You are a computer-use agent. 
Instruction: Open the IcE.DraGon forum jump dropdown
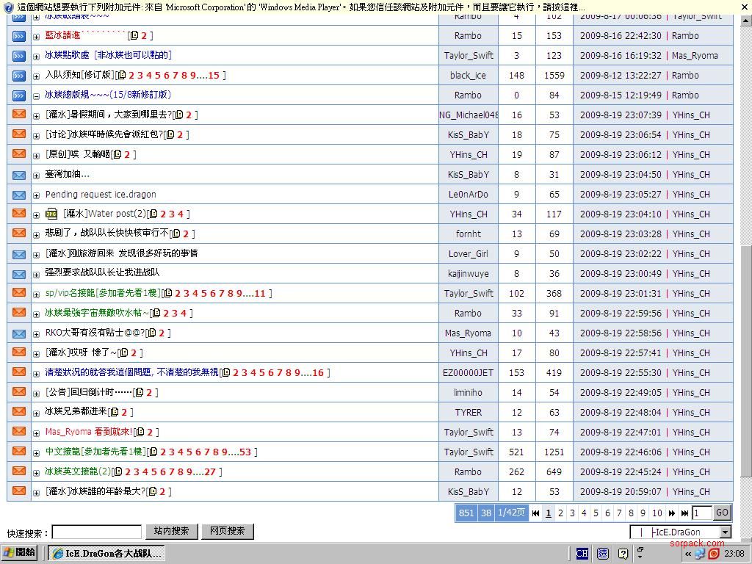(x=725, y=532)
